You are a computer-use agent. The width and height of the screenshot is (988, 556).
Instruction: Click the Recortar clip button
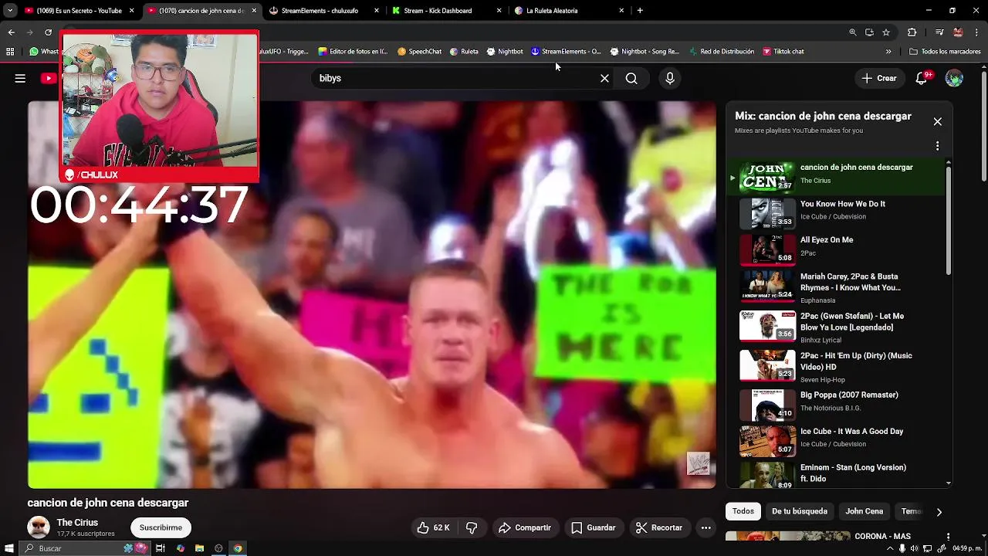(x=658, y=527)
